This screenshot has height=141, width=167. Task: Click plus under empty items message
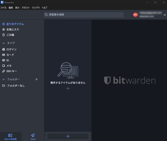(68, 88)
